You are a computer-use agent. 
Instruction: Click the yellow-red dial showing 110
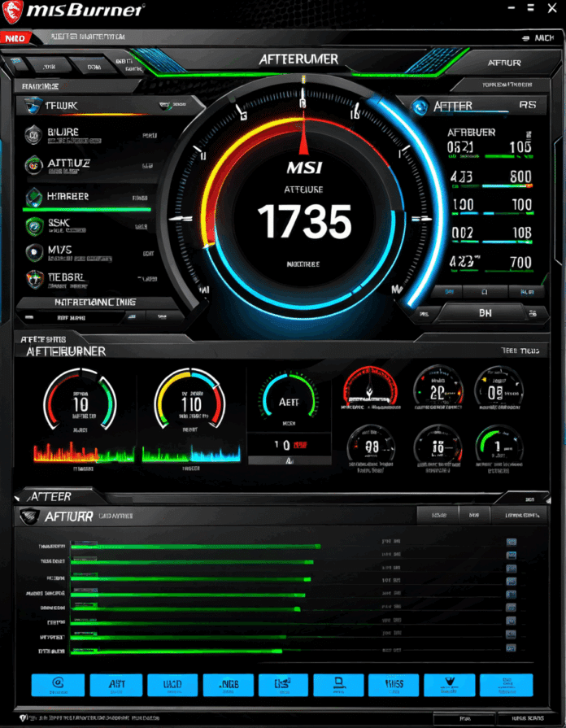(x=190, y=399)
